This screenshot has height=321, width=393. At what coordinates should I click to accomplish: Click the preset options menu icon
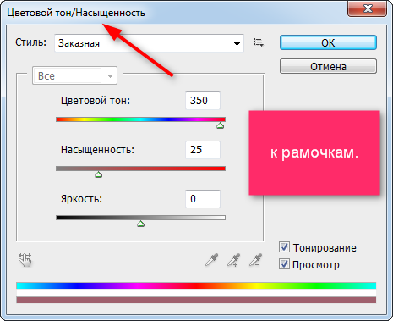point(258,42)
